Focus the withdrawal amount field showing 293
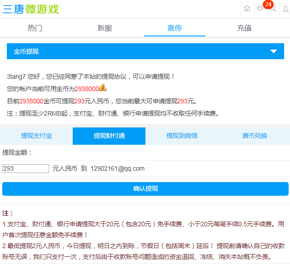Image resolution: width=290 pixels, height=264 pixels. (25, 168)
